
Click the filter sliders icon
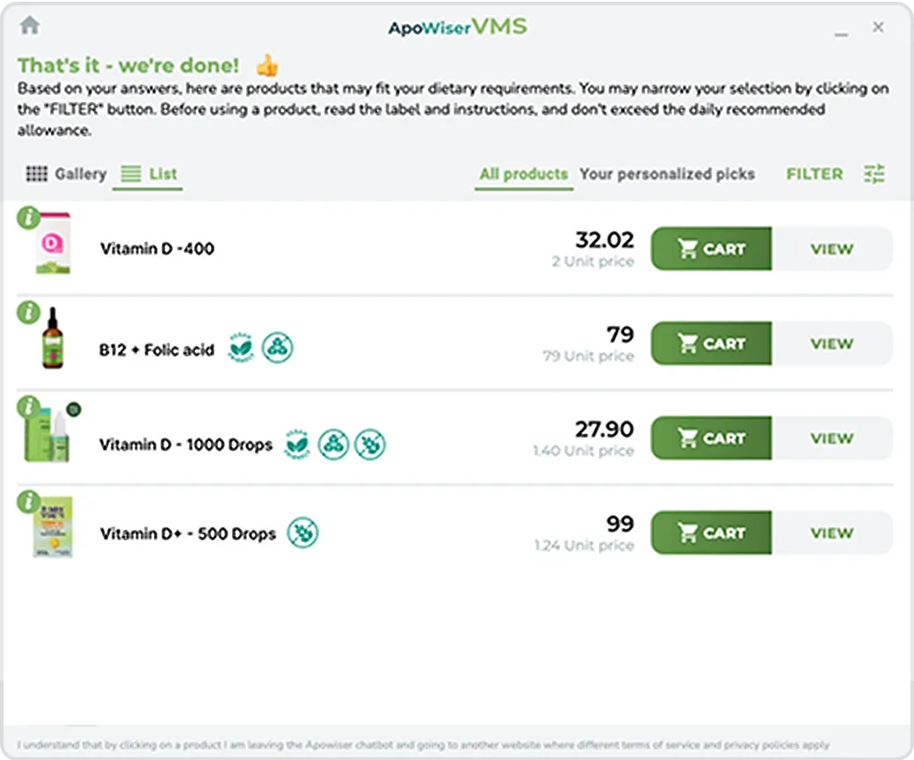[x=874, y=174]
